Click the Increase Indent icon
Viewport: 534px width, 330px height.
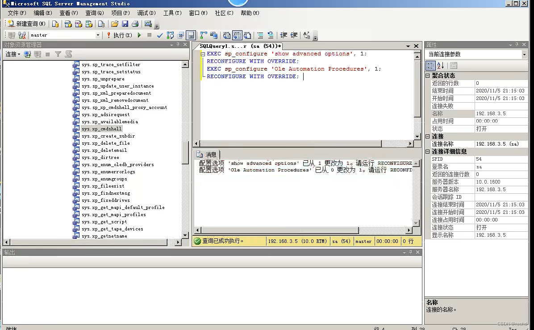point(294,35)
